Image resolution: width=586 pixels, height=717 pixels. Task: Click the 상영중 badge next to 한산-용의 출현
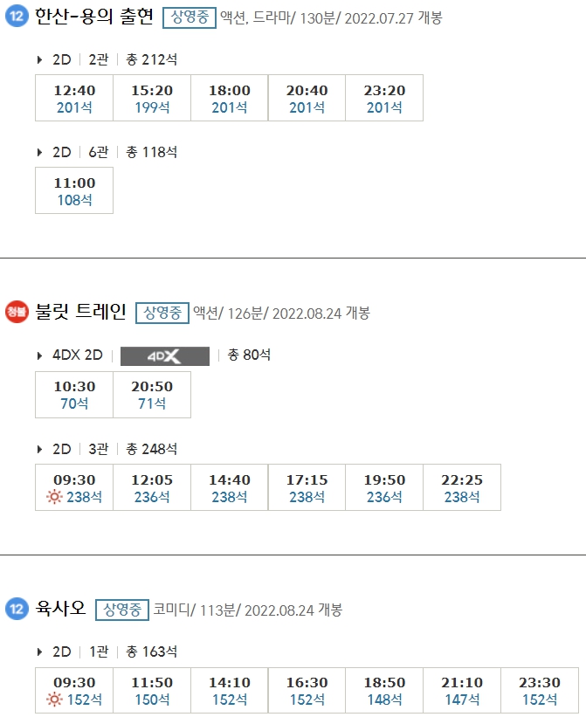[x=190, y=15]
